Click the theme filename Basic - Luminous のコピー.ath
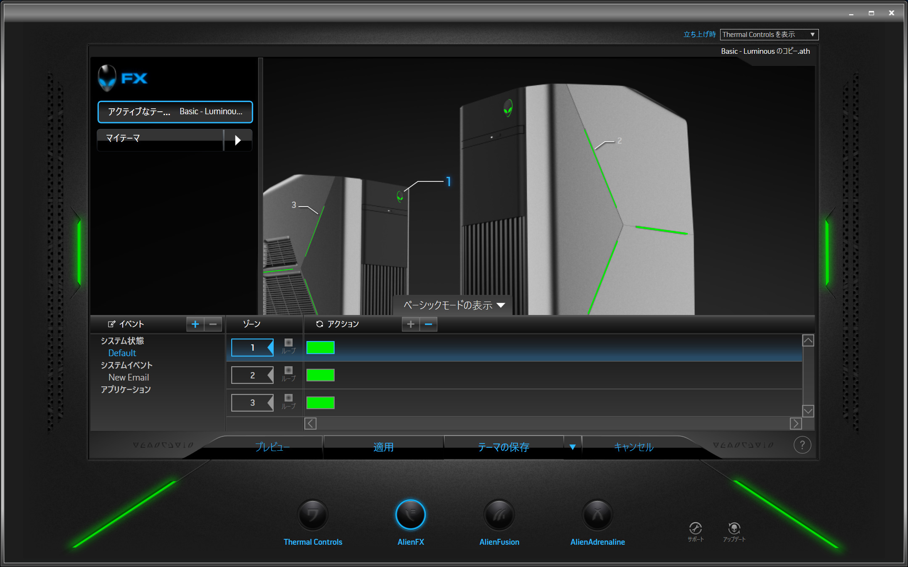 (765, 51)
